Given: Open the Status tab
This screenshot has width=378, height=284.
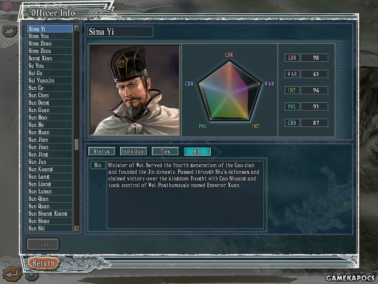Looking at the screenshot, I should point(102,151).
